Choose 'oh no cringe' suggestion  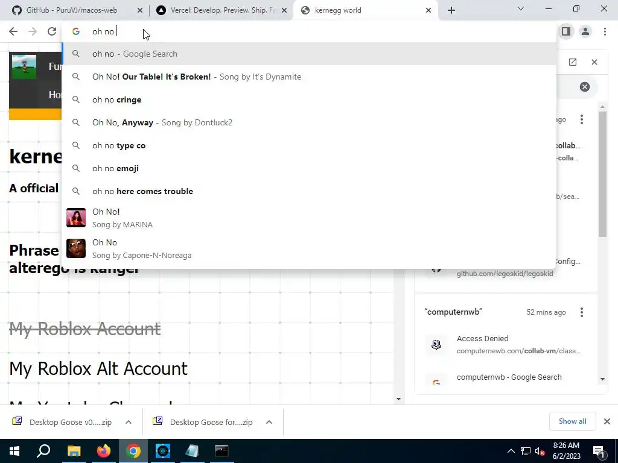coord(309,99)
